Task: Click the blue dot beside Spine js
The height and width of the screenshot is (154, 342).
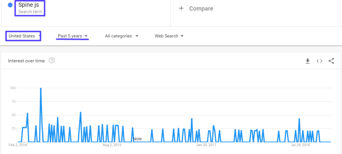Action: point(10,5)
